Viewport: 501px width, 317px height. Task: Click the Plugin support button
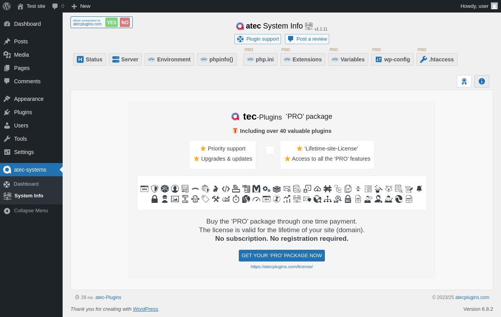coord(258,39)
